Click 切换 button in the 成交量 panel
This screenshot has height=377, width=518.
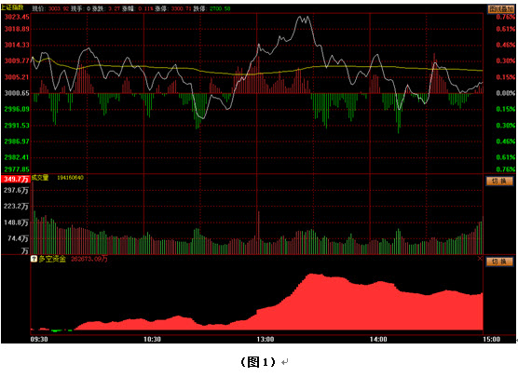(499, 181)
